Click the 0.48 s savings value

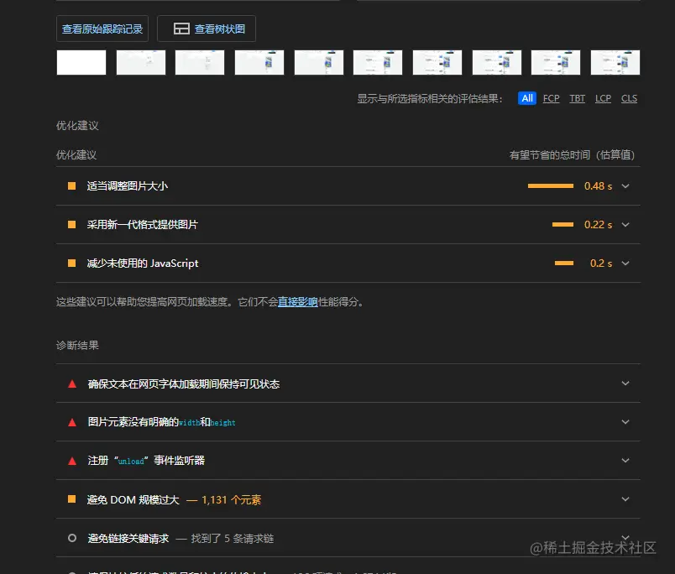tap(598, 186)
